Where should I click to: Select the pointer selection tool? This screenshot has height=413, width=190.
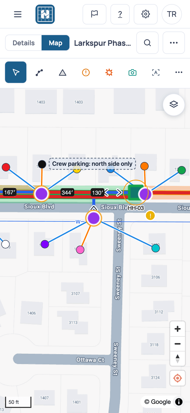click(16, 72)
